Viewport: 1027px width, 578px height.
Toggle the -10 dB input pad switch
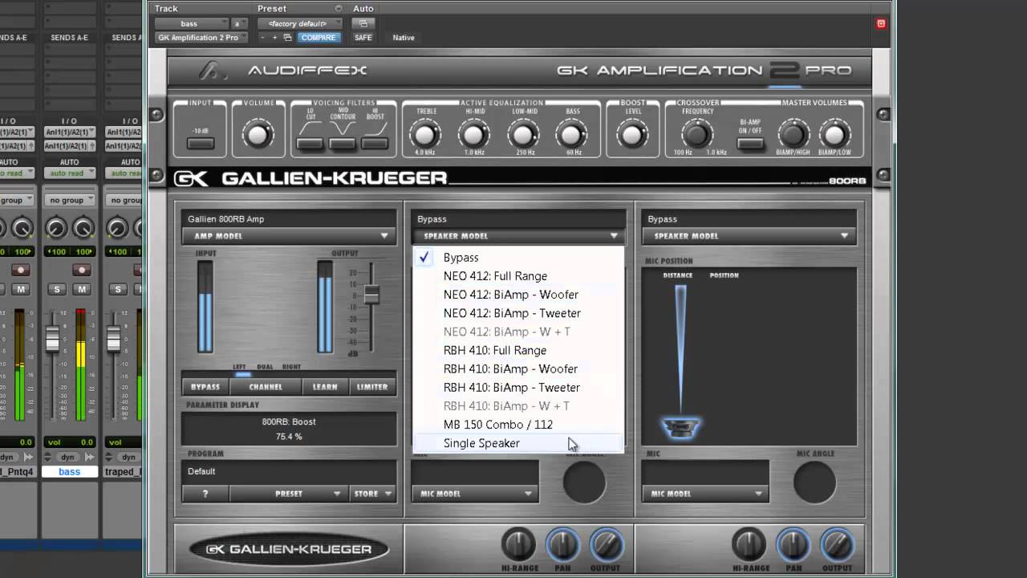click(x=201, y=144)
